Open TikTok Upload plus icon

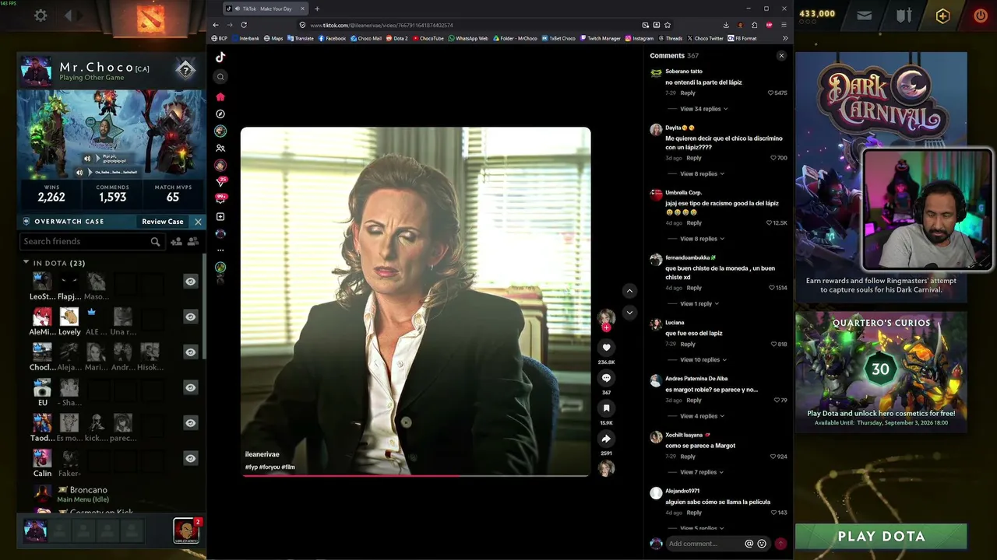coord(220,216)
